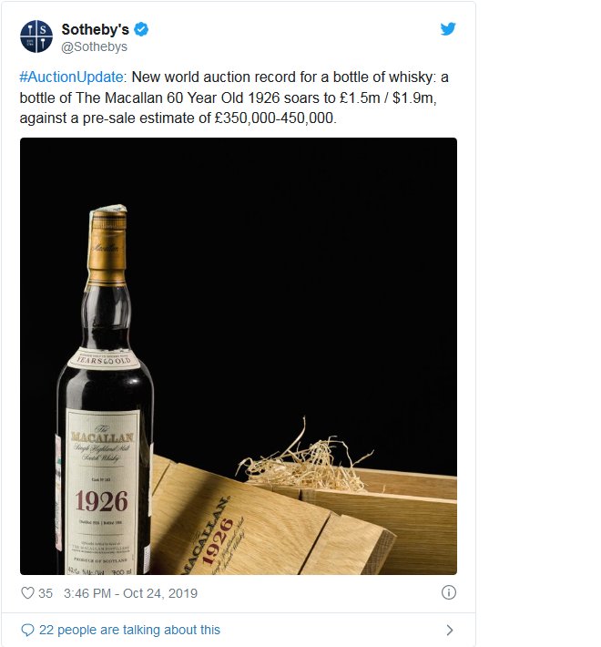Click the Twitter bird logo
The height and width of the screenshot is (647, 601).
click(448, 29)
